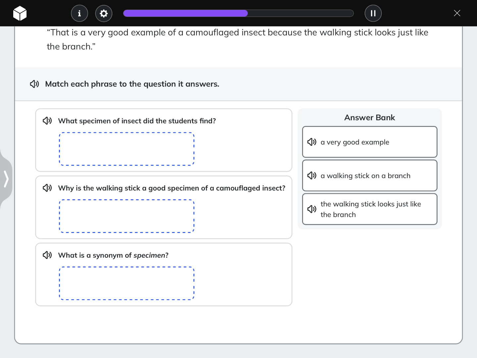Screen dimensions: 477x358
Task: Click the drop zone under the students find question
Action: (x=127, y=149)
